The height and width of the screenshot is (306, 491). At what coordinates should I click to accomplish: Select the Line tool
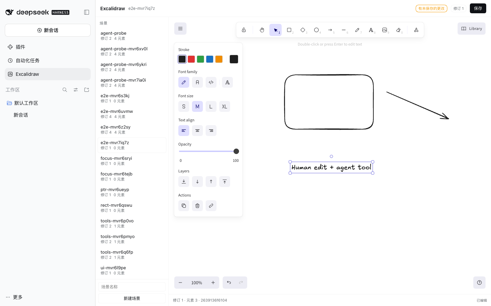344,30
